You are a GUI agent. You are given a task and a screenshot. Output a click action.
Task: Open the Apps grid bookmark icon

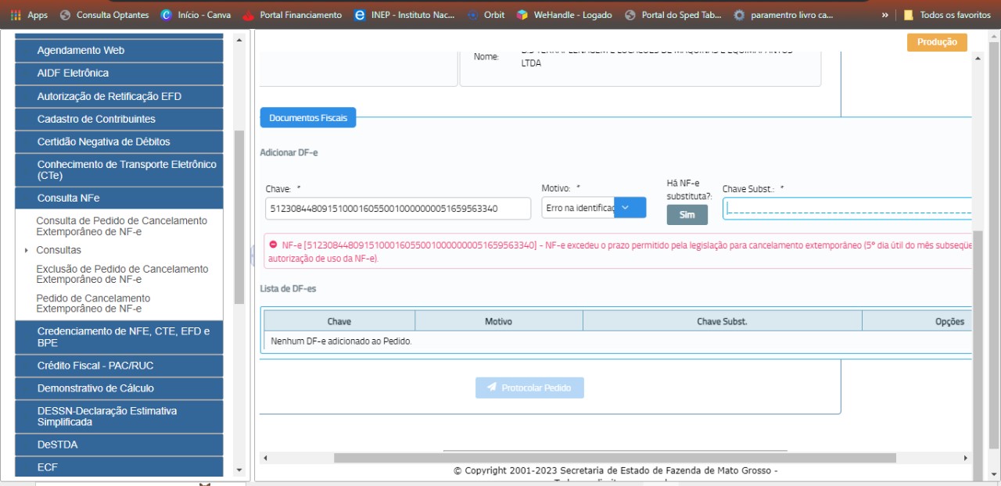pos(16,15)
